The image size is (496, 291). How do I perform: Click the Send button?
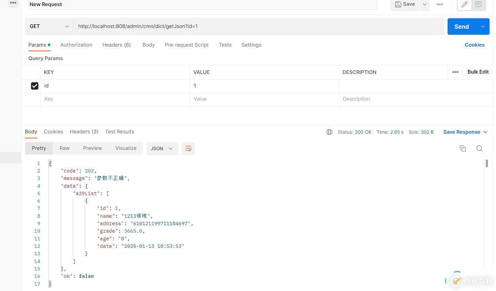461,26
